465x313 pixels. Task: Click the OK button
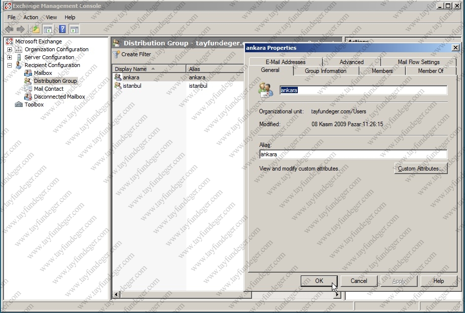319,281
